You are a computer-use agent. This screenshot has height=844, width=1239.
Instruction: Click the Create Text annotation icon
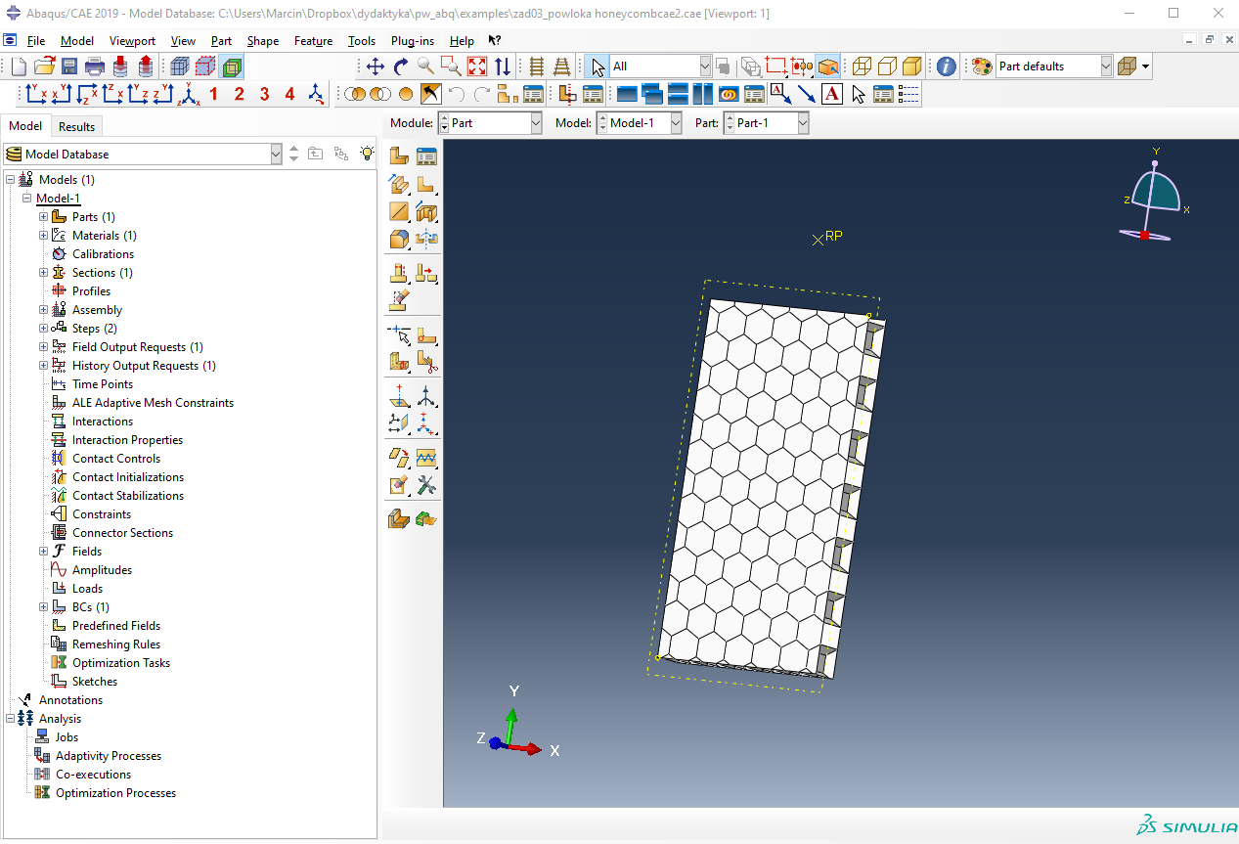pos(831,94)
